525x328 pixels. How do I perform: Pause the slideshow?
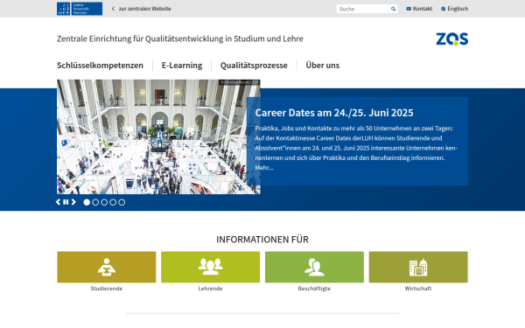coord(66,202)
